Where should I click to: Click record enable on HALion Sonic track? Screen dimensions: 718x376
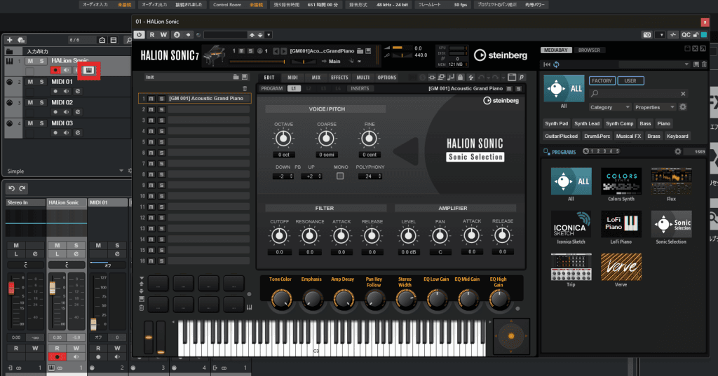pos(55,70)
